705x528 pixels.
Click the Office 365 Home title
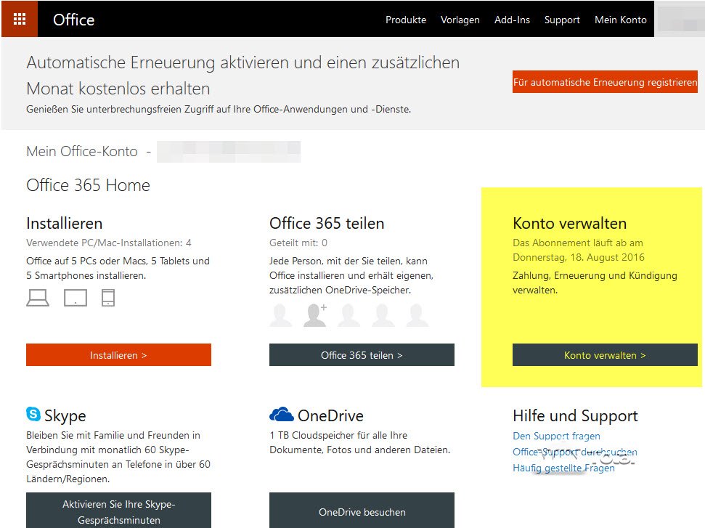point(88,185)
